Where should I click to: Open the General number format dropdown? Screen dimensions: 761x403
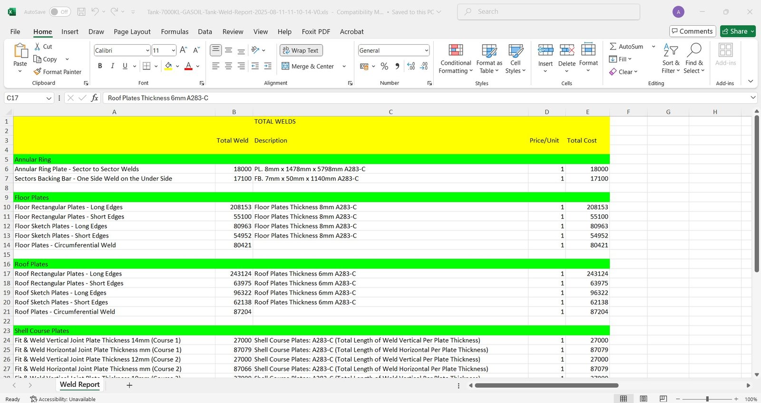[426, 50]
